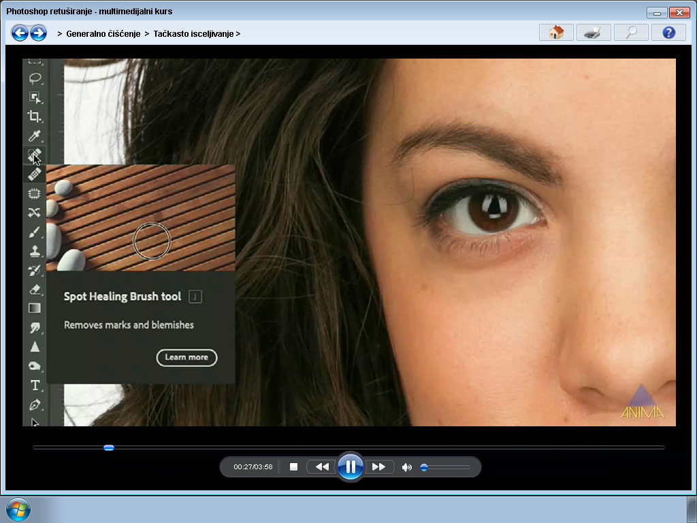
Task: Pick the Eyedropper tool
Action: 35,136
